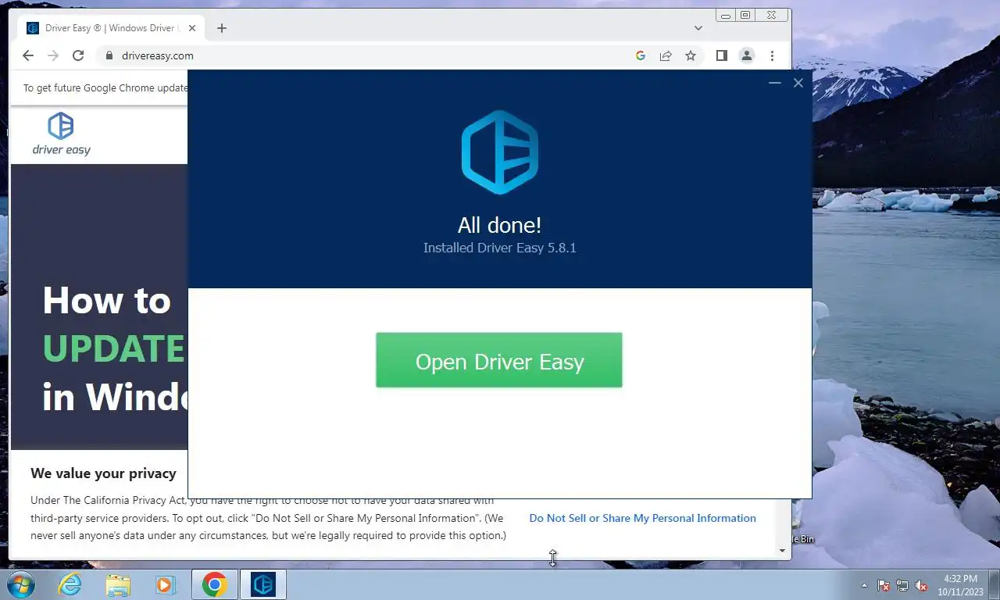Open network status tray icon
The width and height of the screenshot is (1000, 600).
(902, 585)
